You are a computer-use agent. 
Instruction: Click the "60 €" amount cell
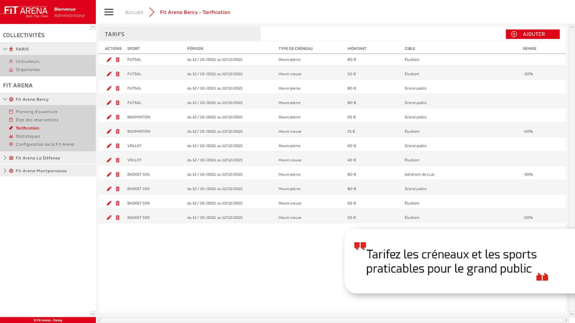352,146
